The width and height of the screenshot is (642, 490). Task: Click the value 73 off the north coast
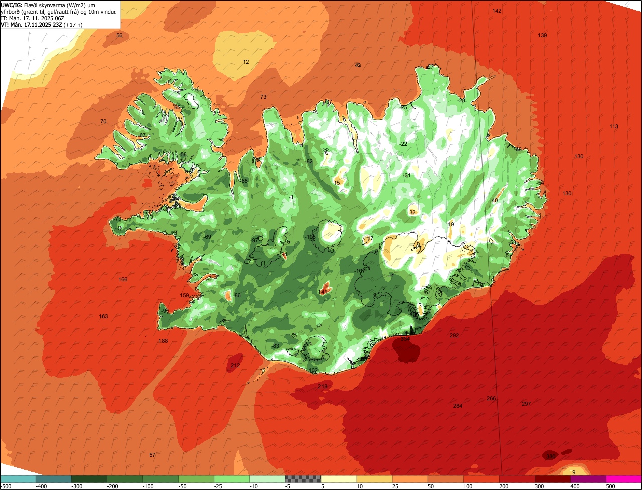(x=263, y=97)
